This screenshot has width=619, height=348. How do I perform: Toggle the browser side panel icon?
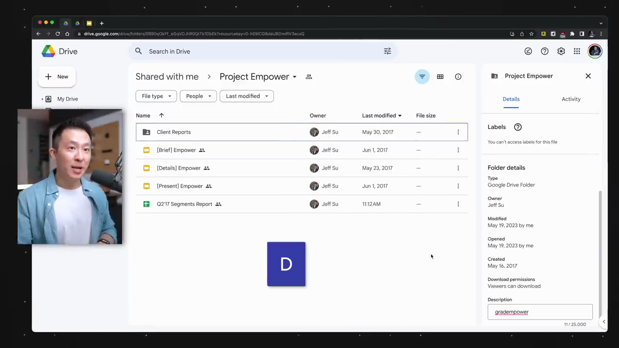(582, 34)
